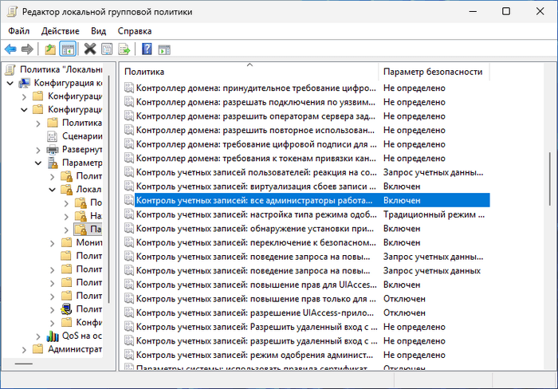The width and height of the screenshot is (558, 389).
Task: Expand the На subfolder
Action: point(66,216)
